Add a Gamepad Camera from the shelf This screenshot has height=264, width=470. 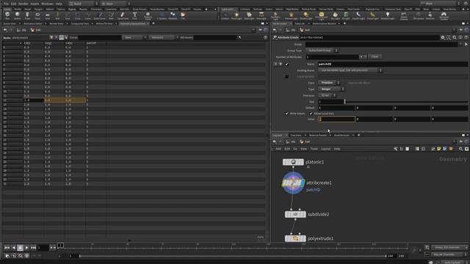point(444,15)
